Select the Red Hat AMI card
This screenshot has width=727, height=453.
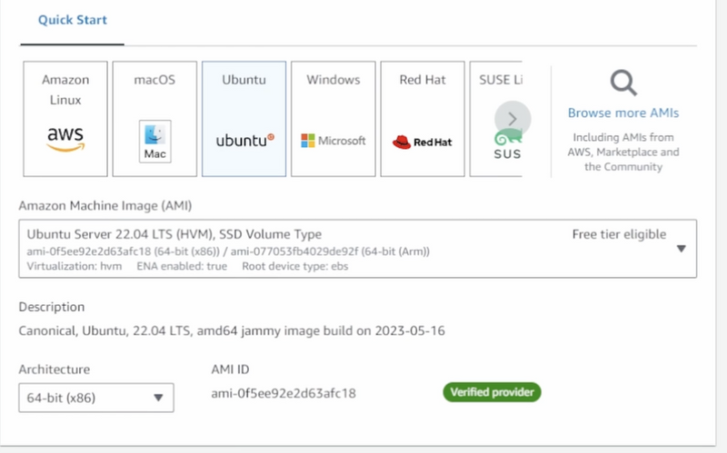(x=423, y=119)
